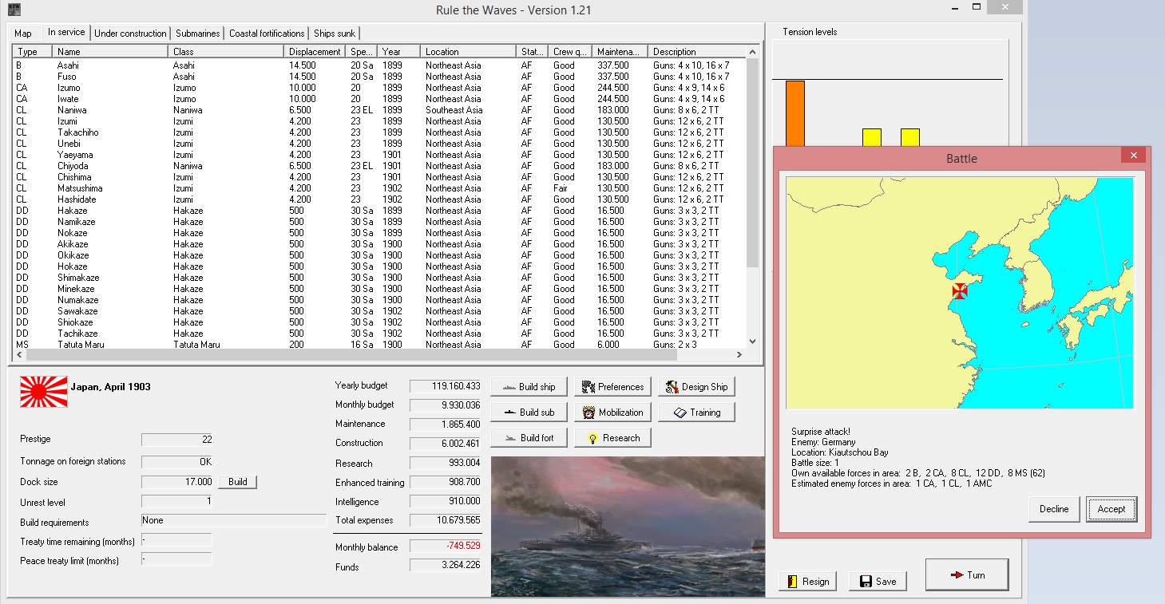The width and height of the screenshot is (1165, 604).
Task: Open the Research screen
Action: click(612, 438)
